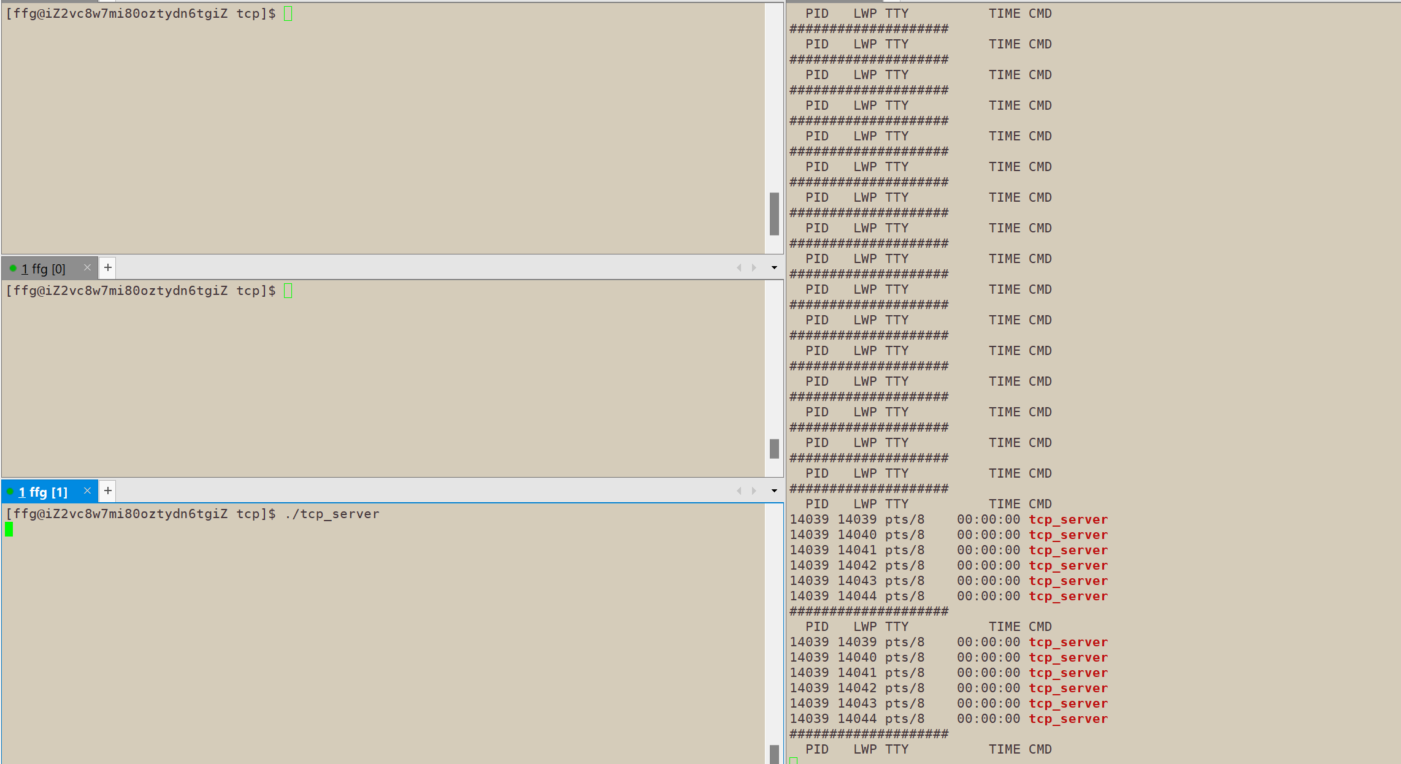Image resolution: width=1401 pixels, height=764 pixels.
Task: Click the hollow cursor in the ffg [0] pane
Action: 288,291
